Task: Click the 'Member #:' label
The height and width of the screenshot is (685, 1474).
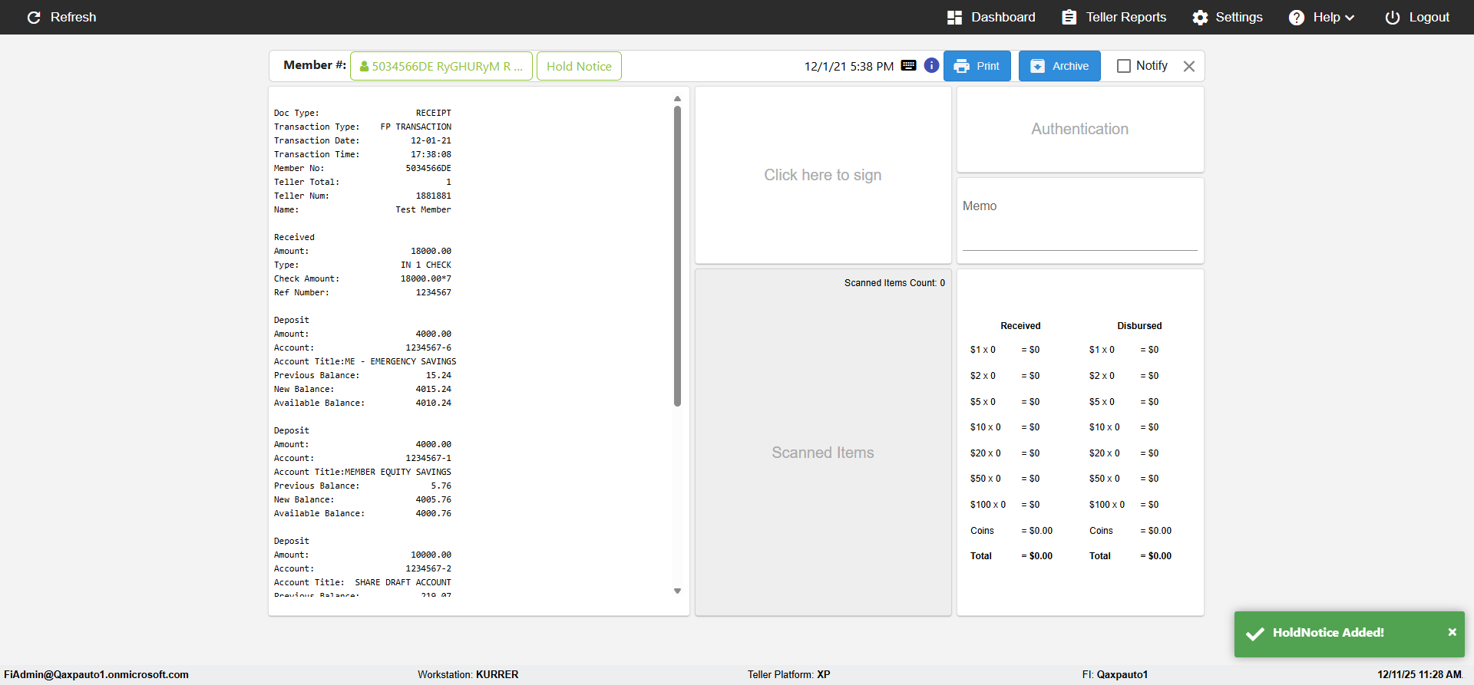Action: point(315,65)
